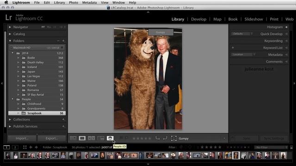Open Survey view in toolbar
Image resolution: width=296 pixels, height=166 pixels.
point(101,138)
